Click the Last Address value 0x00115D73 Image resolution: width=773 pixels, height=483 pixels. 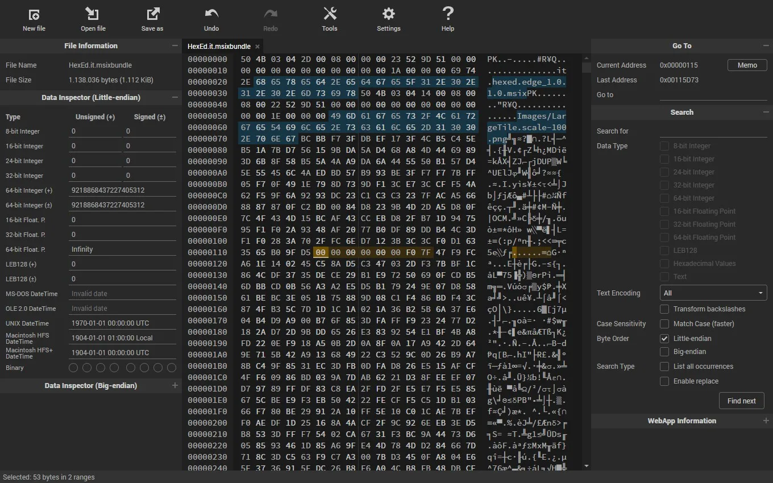pyautogui.click(x=679, y=80)
